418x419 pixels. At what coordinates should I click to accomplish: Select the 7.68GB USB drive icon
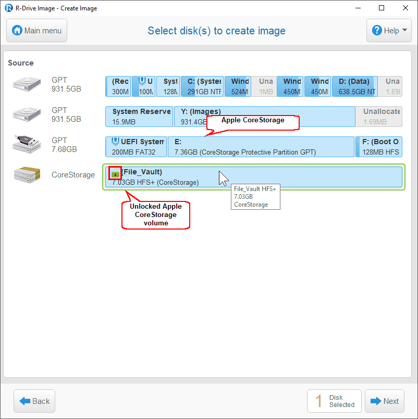click(27, 144)
